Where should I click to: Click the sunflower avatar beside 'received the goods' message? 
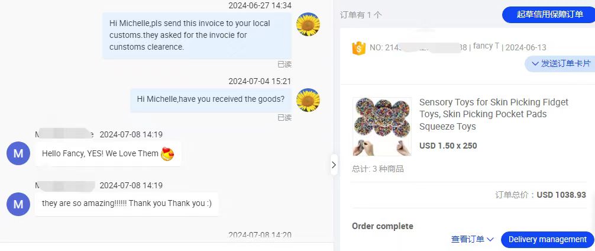308,100
